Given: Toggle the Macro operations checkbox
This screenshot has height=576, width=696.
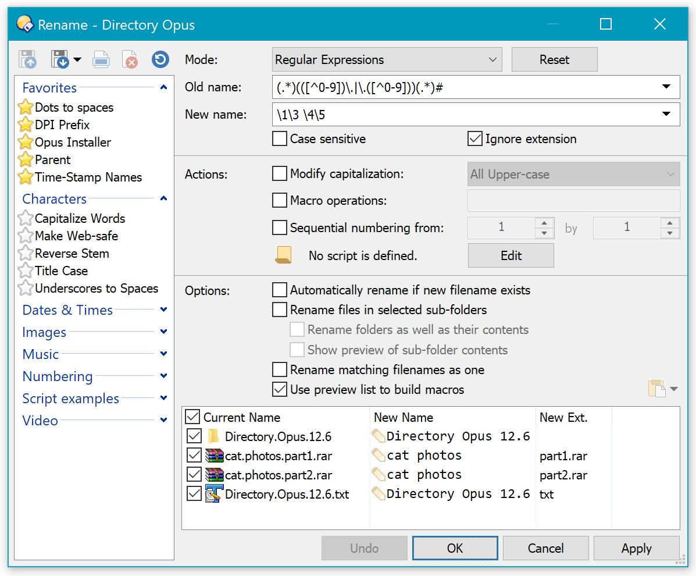Looking at the screenshot, I should pos(279,200).
